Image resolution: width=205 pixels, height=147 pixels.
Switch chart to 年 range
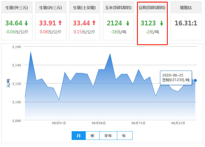(124, 136)
